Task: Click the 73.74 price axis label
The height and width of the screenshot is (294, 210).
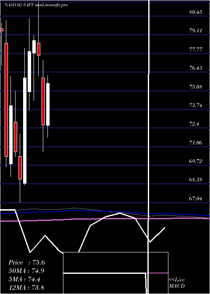Action: [196, 105]
